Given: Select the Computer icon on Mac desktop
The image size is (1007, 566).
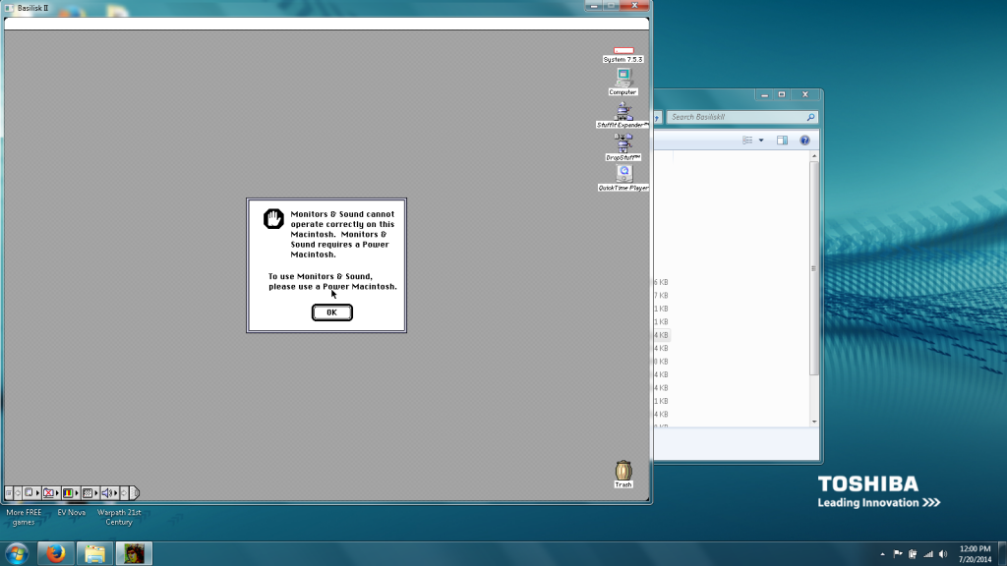Looking at the screenshot, I should (622, 82).
